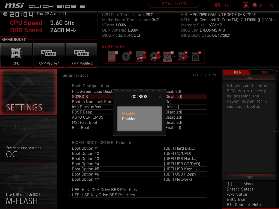This screenshot has height=209, width=279.
Task: Click the back arrow next to HOT KEY
Action: 214,75
